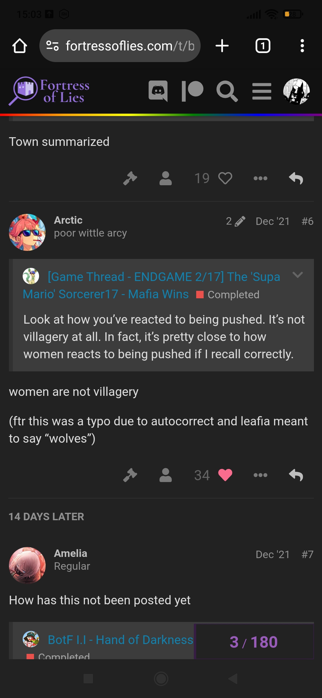This screenshot has height=698, width=322.
Task: Show more actions on Town summarized post
Action: tap(260, 178)
